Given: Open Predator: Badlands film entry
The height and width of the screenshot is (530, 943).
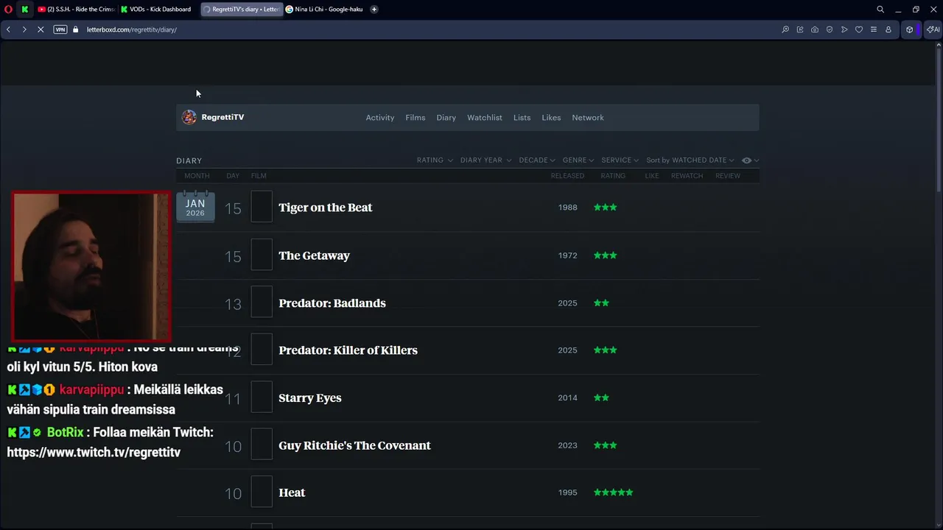Looking at the screenshot, I should tap(332, 303).
